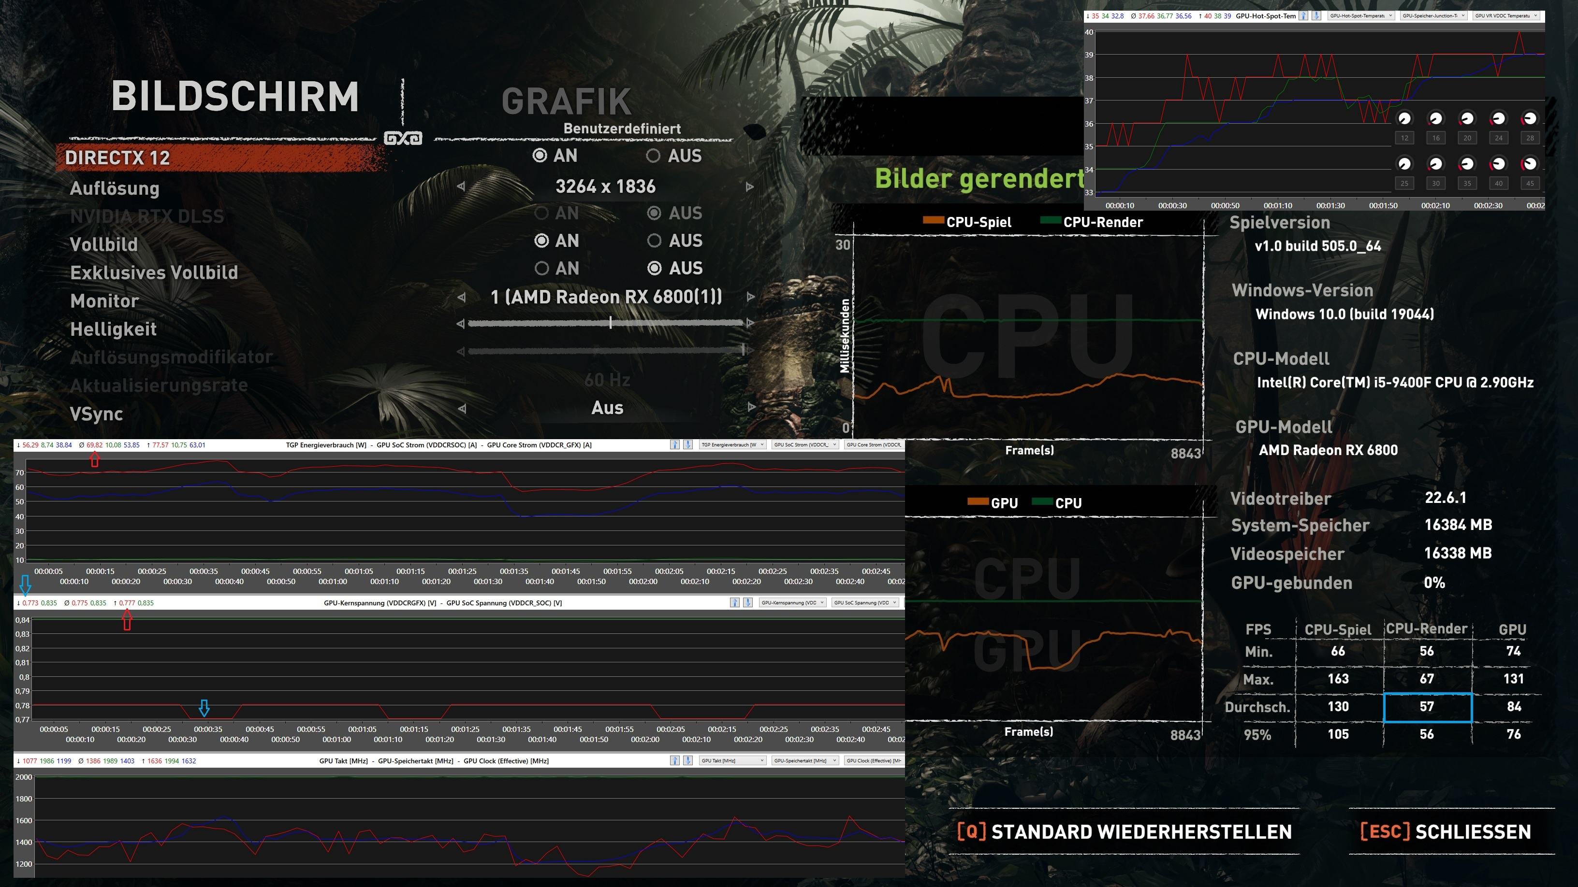
Task: Select the Exklusives Vollbild menu row
Action: tap(154, 272)
